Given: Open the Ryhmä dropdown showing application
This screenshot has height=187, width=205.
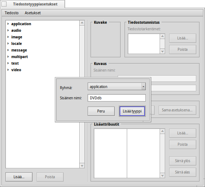Looking at the screenshot, I should tap(117, 87).
